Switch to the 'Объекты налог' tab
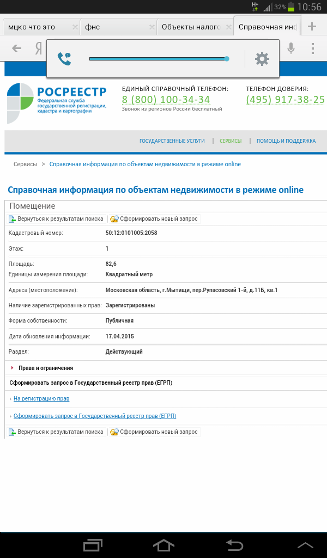 click(x=191, y=27)
